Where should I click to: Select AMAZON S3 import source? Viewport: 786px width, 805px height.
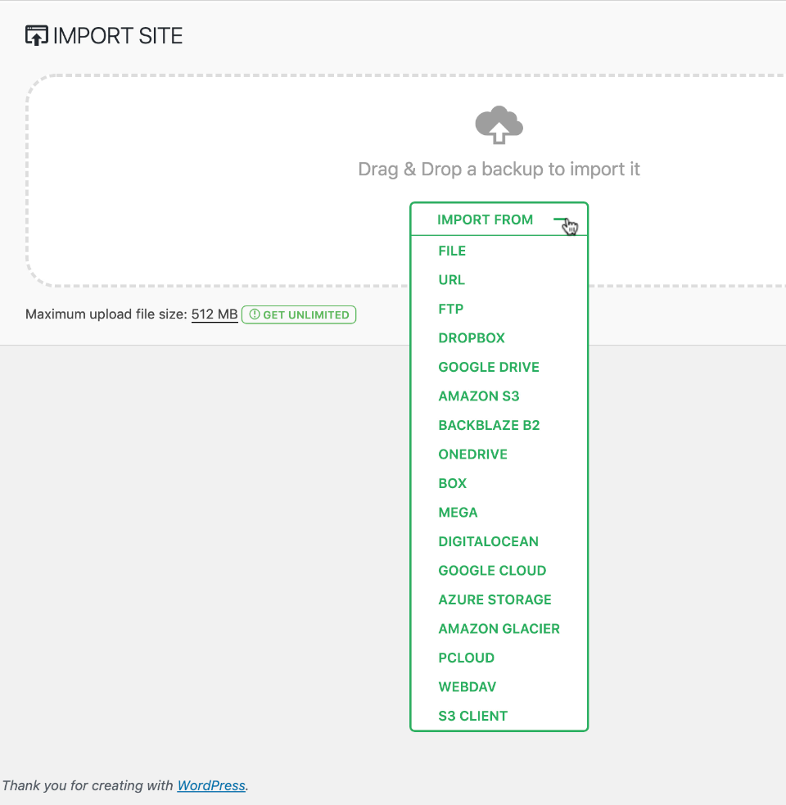[479, 396]
